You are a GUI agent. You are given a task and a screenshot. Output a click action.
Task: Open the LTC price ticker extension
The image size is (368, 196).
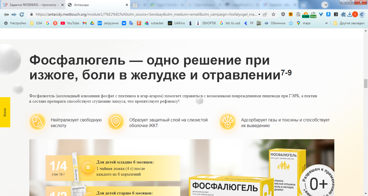pos(313,15)
